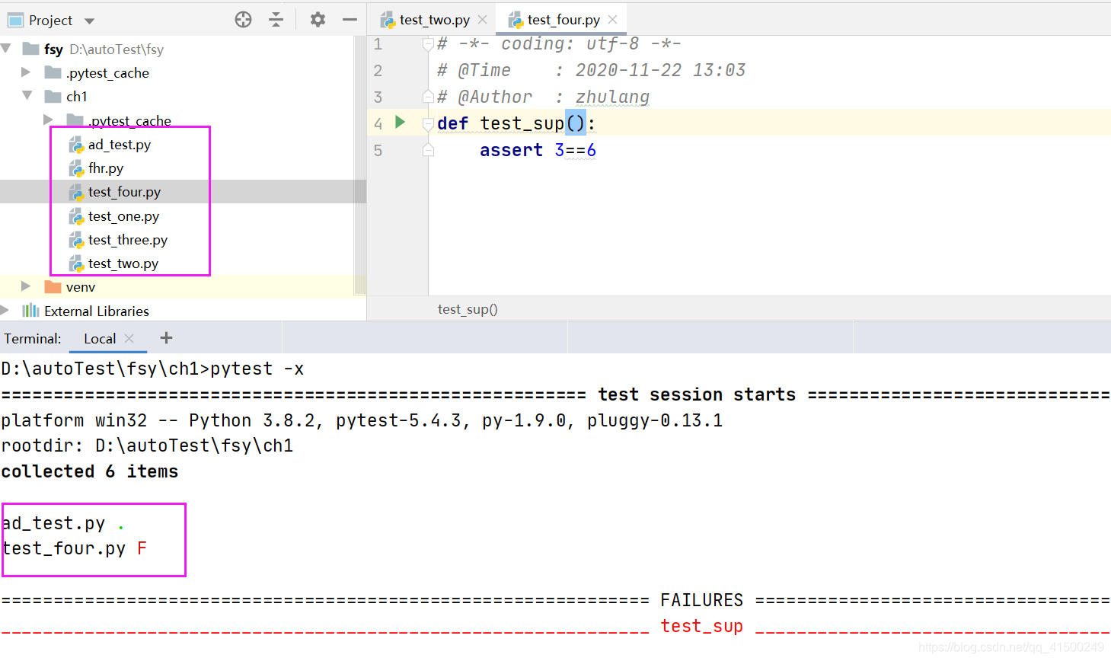
Task: Close the Local terminal tab
Action: pos(129,338)
